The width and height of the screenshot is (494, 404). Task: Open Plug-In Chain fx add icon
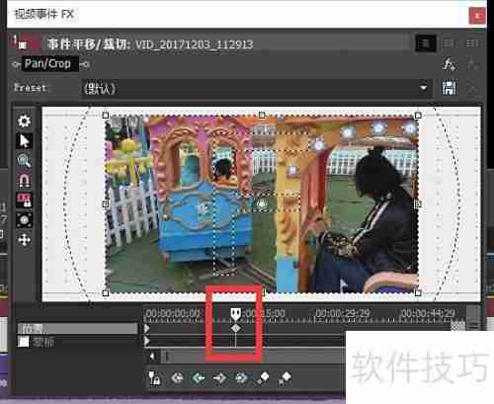tap(450, 64)
